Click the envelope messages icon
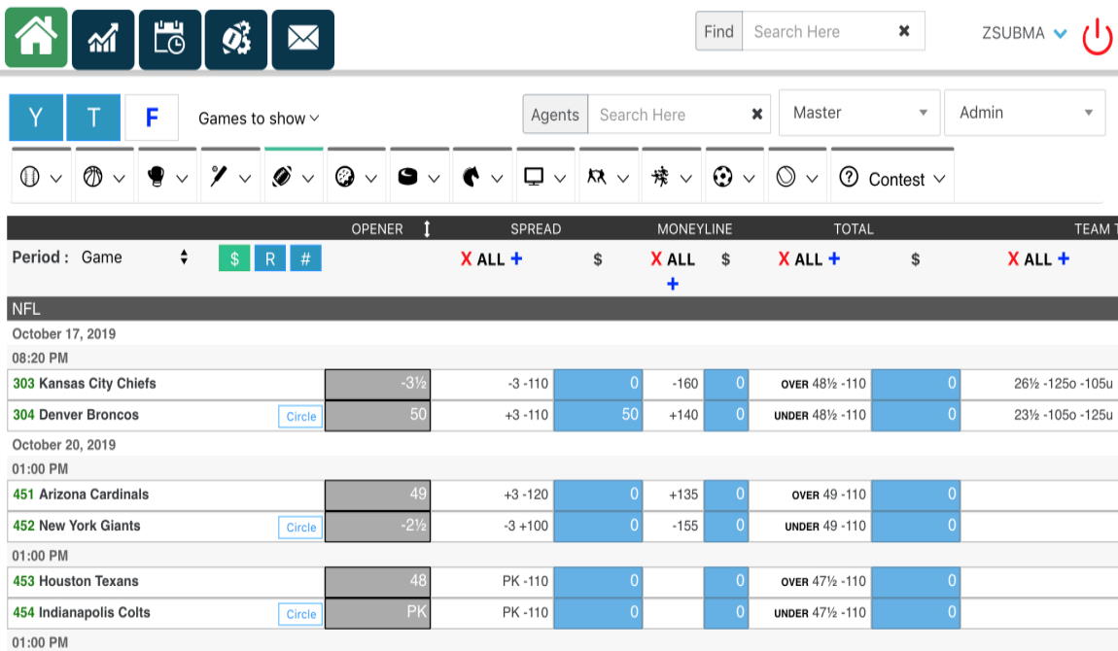 coord(302,40)
